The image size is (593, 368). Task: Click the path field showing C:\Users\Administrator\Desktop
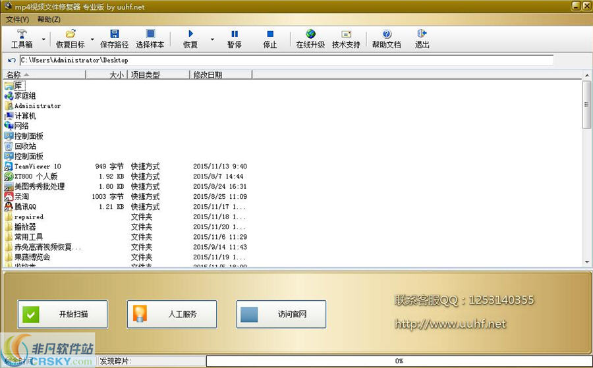287,60
